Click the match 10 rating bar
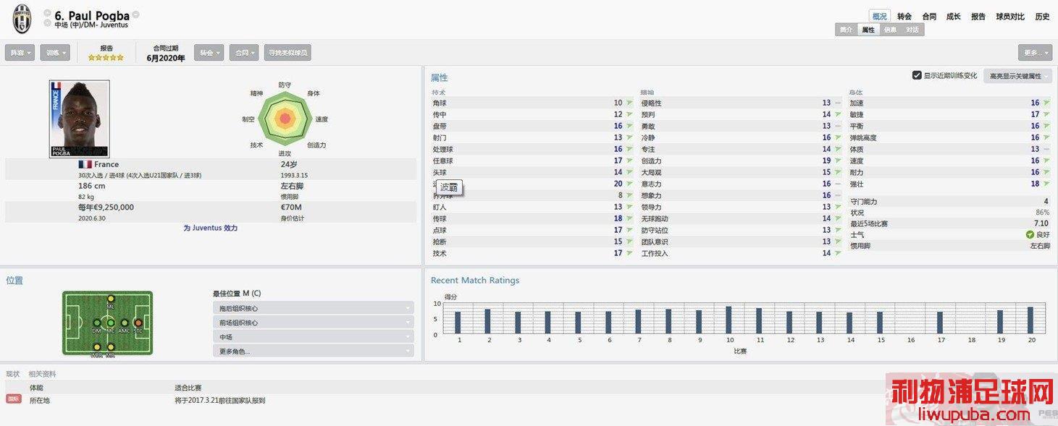Screen dimensions: 1058x426 point(729,320)
